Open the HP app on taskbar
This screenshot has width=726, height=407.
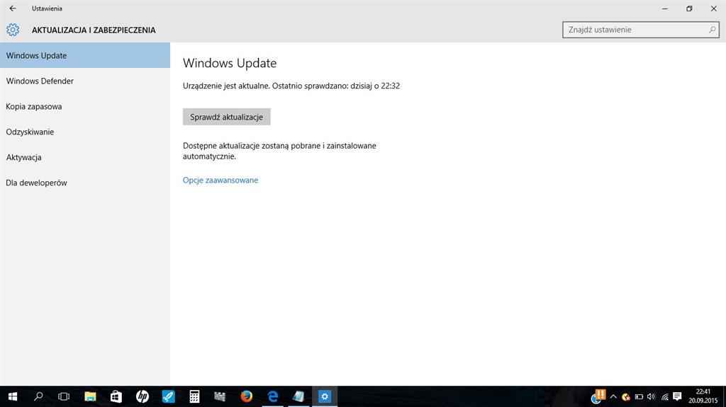pyautogui.click(x=142, y=396)
